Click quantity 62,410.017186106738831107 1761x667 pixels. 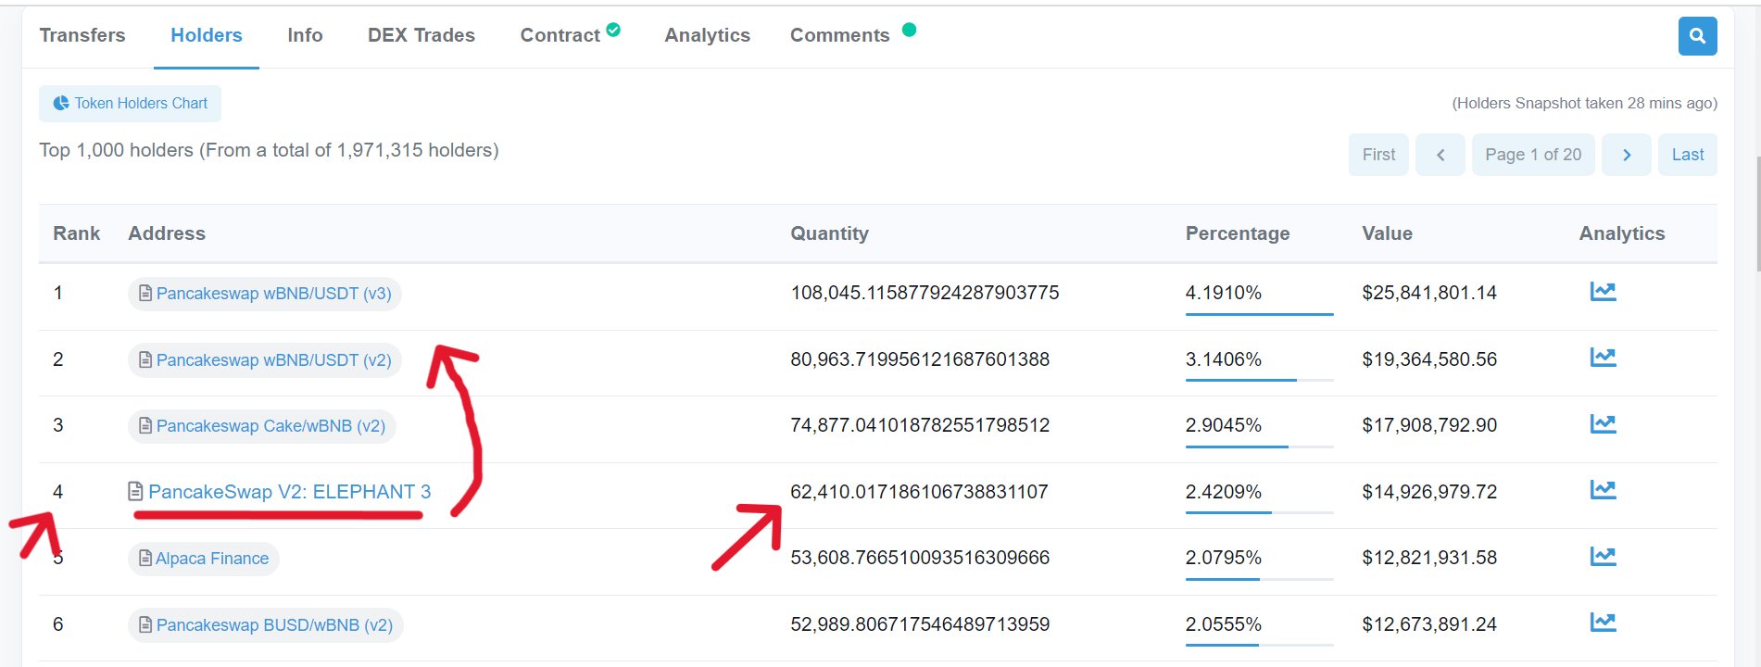919,492
